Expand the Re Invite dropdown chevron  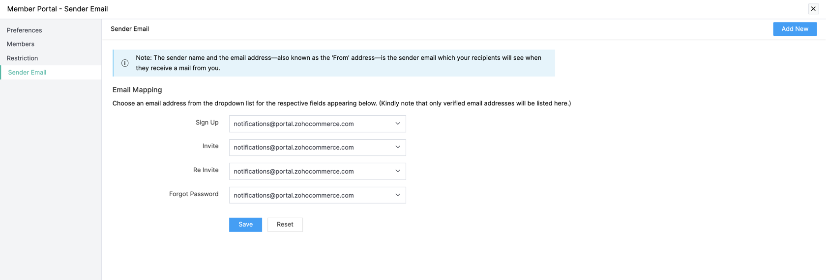398,171
